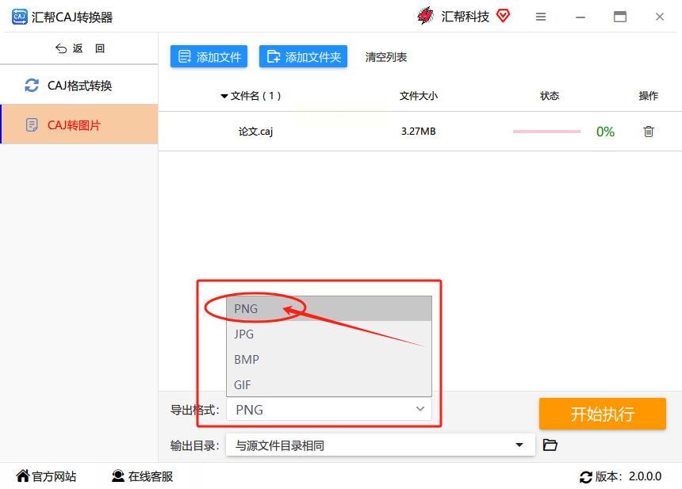This screenshot has height=489, width=682.
Task: Click the 汇帮CAJ转换器 app logo icon
Action: [x=20, y=17]
